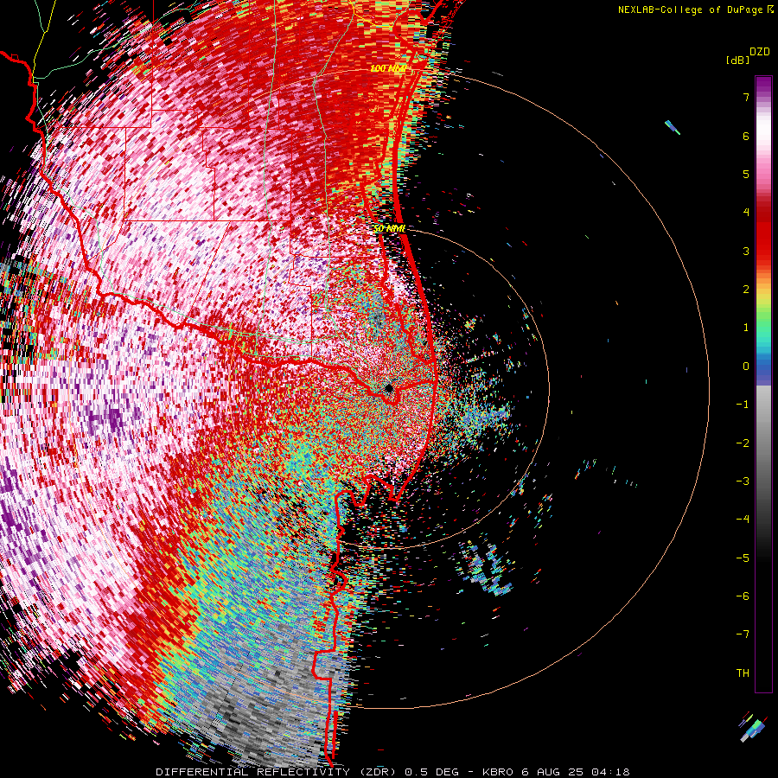The width and height of the screenshot is (778, 778).
Task: Select the -5 tick label on scale
Action: (743, 558)
